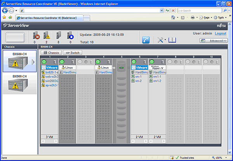233x161 pixels.
Task: Toggle power button of blade 7
Action: (152, 62)
